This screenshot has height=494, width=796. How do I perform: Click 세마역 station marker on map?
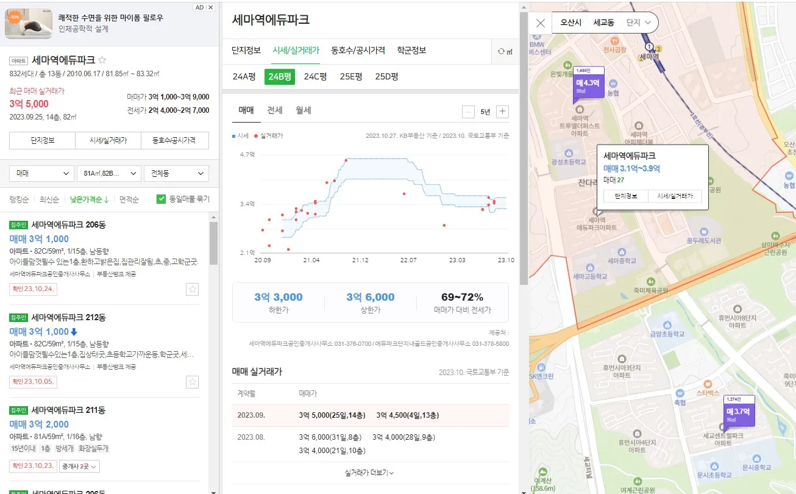[x=650, y=46]
